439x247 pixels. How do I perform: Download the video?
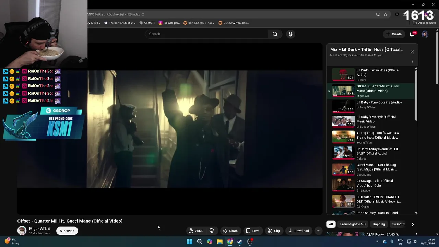click(x=298, y=231)
